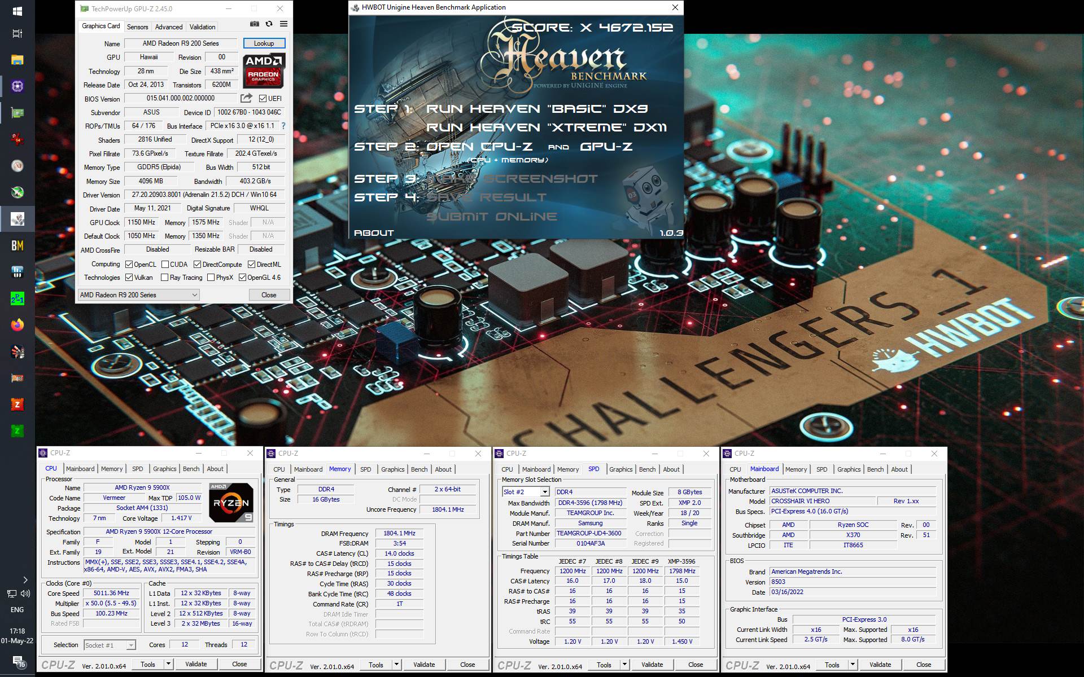Click the BIOS Version field 8503
The height and width of the screenshot is (677, 1084).
853,582
